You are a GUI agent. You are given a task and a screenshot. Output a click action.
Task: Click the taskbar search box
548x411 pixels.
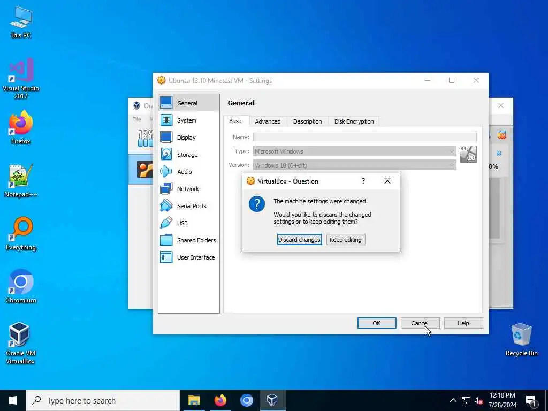[103, 400]
